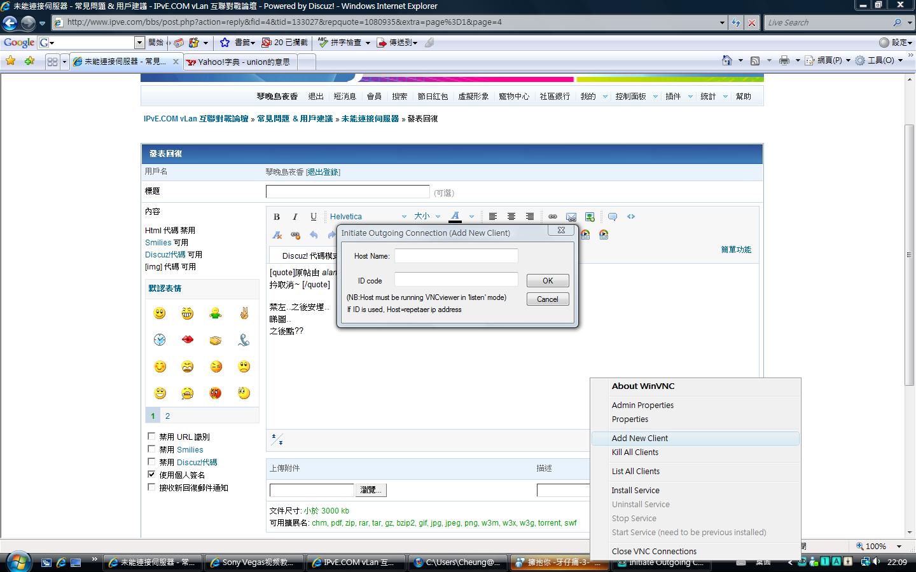The image size is (916, 572).
Task: Open Admin Properties from WinVNC menu
Action: [x=695, y=405]
